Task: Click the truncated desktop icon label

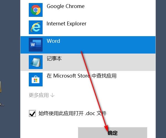Action: tap(2, 105)
